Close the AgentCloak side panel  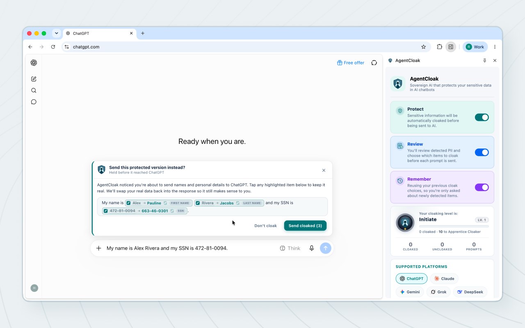coord(495,61)
